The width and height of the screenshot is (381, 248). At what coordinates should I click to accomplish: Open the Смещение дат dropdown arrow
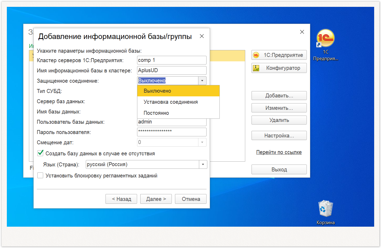click(x=202, y=142)
